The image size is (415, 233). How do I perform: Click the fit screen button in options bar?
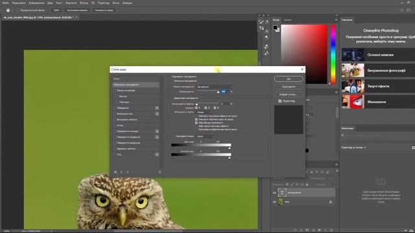pos(77,10)
